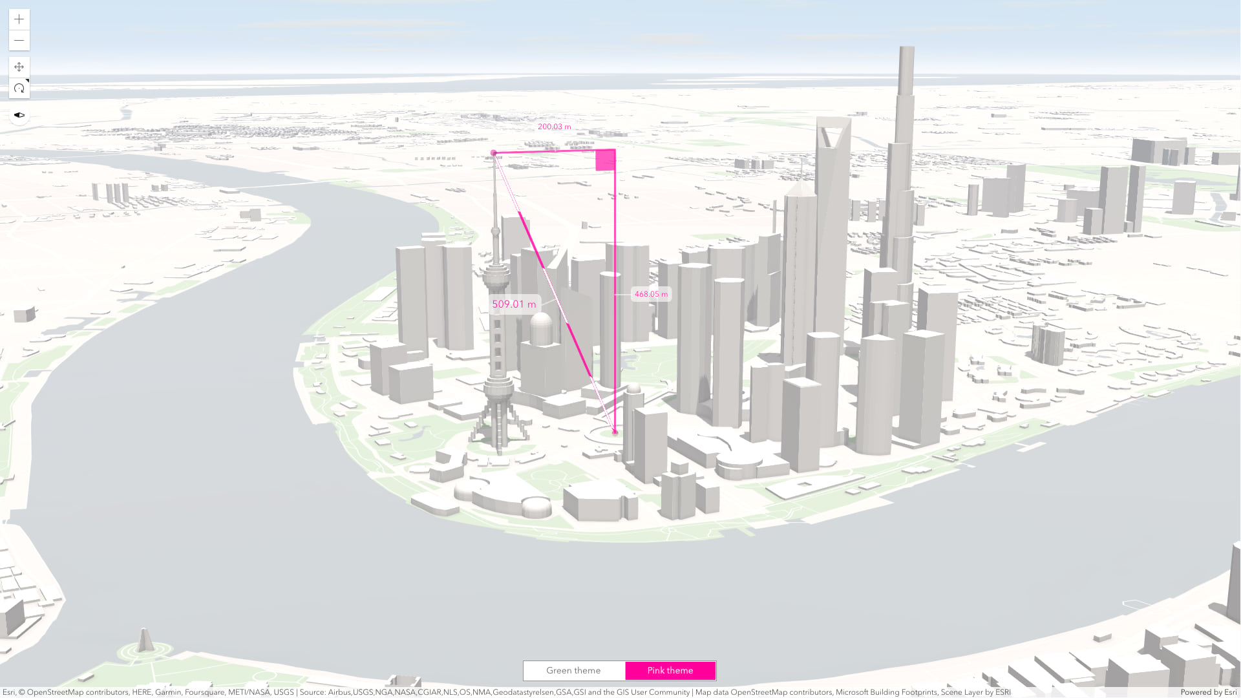Screen dimensions: 1241x698
Task: Click the 509.01 m direct distance label
Action: pyautogui.click(x=514, y=304)
